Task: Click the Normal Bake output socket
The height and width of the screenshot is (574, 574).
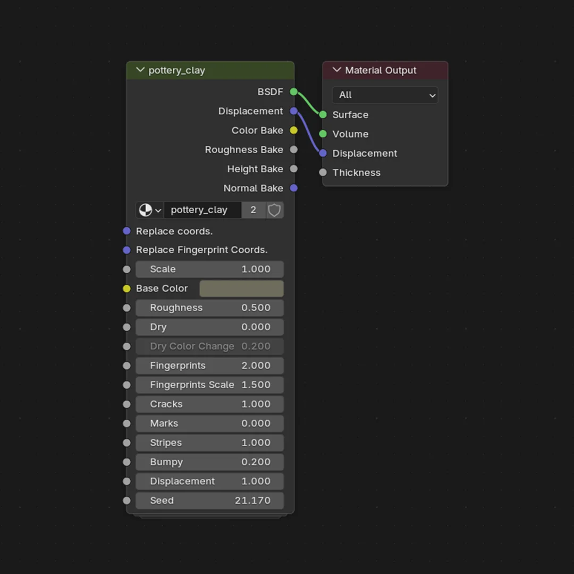Action: coord(293,188)
